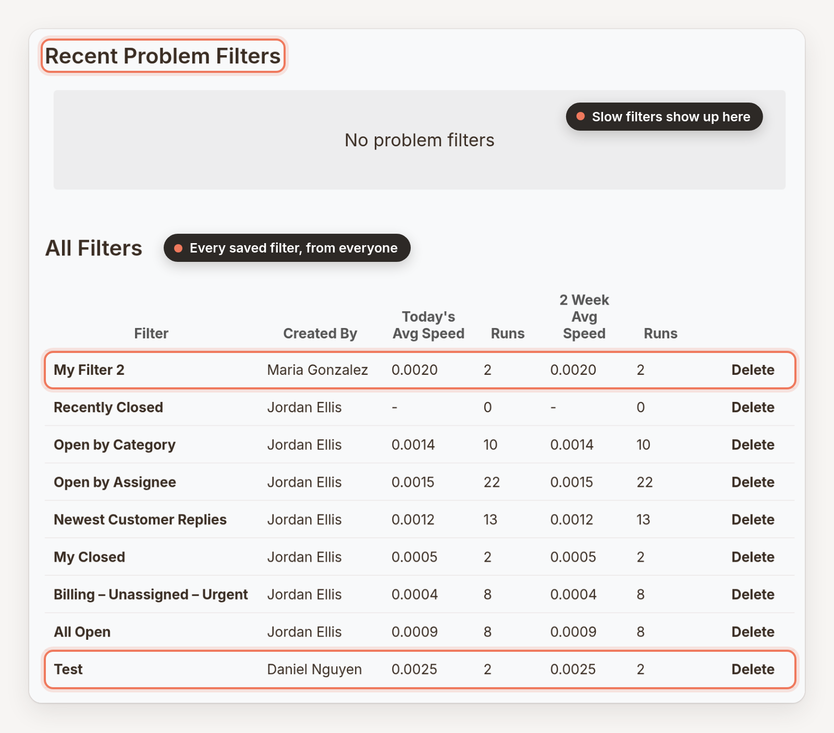Click the No problem filters message
This screenshot has height=733, width=834.
click(x=420, y=140)
